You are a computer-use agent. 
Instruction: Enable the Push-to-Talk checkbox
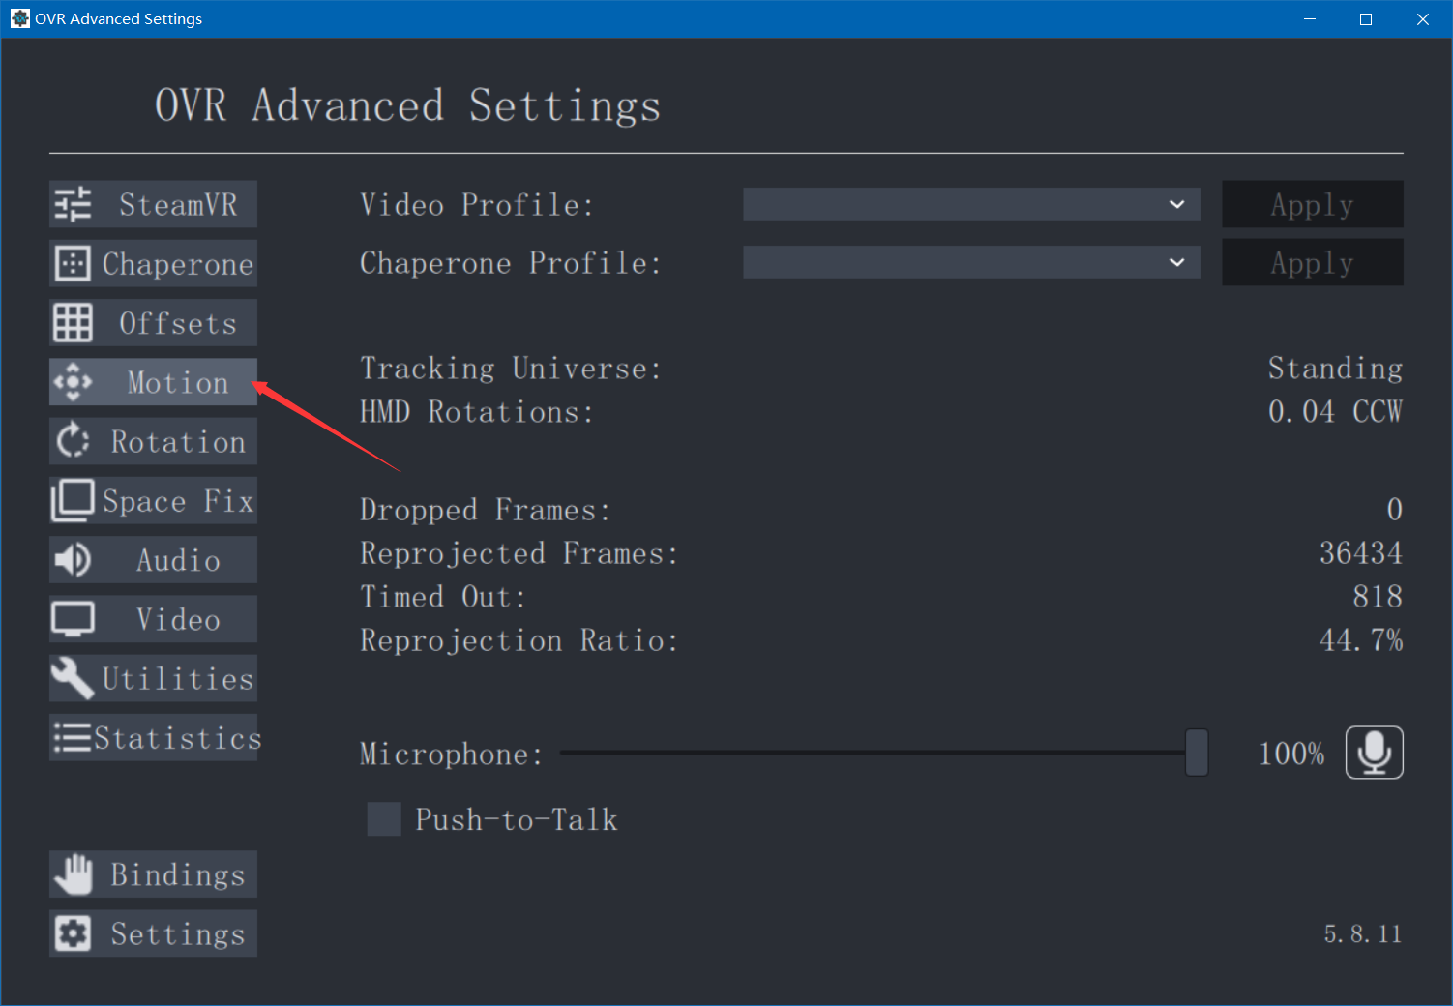click(384, 819)
